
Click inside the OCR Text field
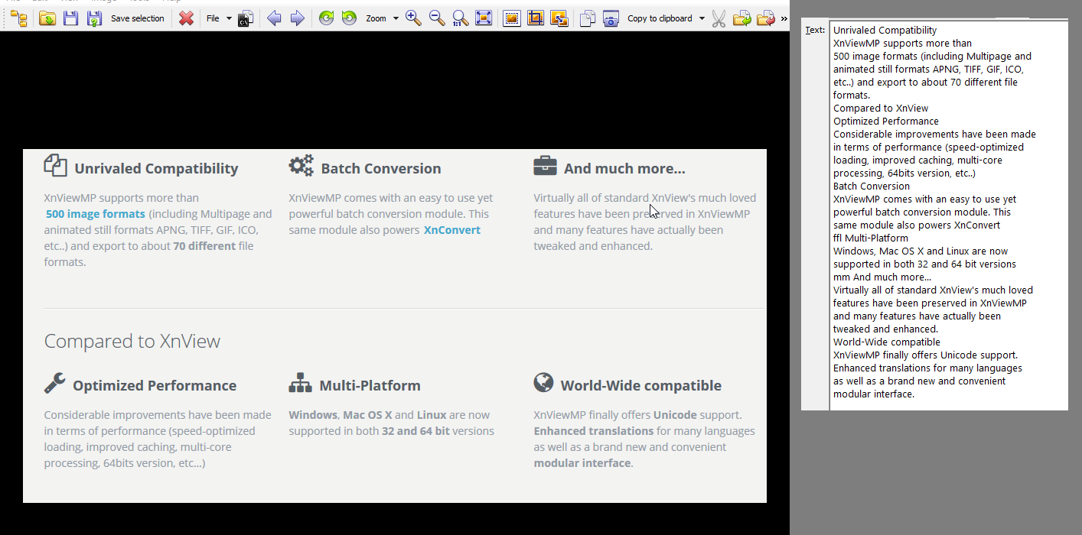click(949, 216)
